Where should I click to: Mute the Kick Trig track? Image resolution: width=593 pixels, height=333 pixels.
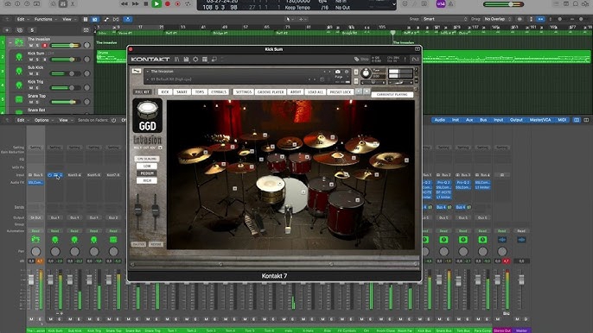tap(31, 88)
